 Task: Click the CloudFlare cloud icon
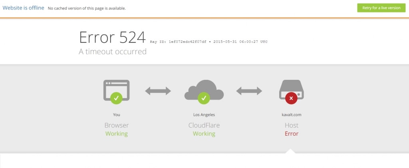coord(204,90)
